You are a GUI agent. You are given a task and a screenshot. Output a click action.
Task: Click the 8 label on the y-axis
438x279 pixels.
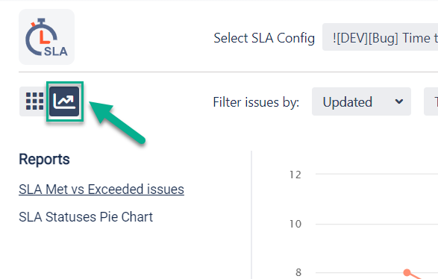(298, 272)
